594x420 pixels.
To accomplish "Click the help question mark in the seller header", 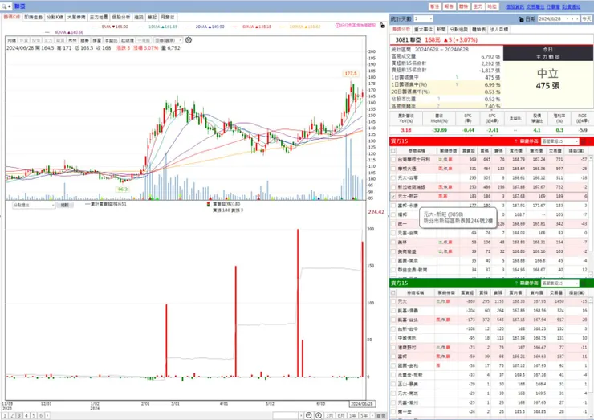I will click(x=516, y=283).
